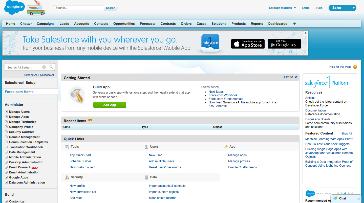Click the plus icon to show all tabs
This screenshot has height=203, width=364.
tap(294, 24)
